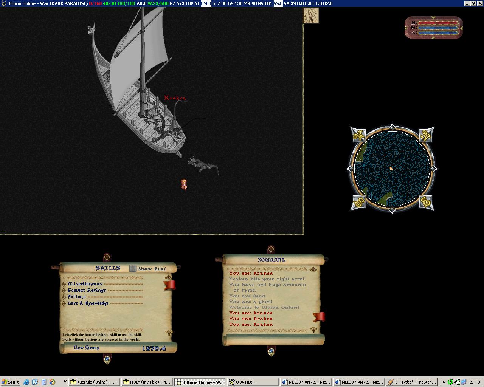
Task: Click 'Welcome to Ultima Online!' journal line
Action: 264,307
